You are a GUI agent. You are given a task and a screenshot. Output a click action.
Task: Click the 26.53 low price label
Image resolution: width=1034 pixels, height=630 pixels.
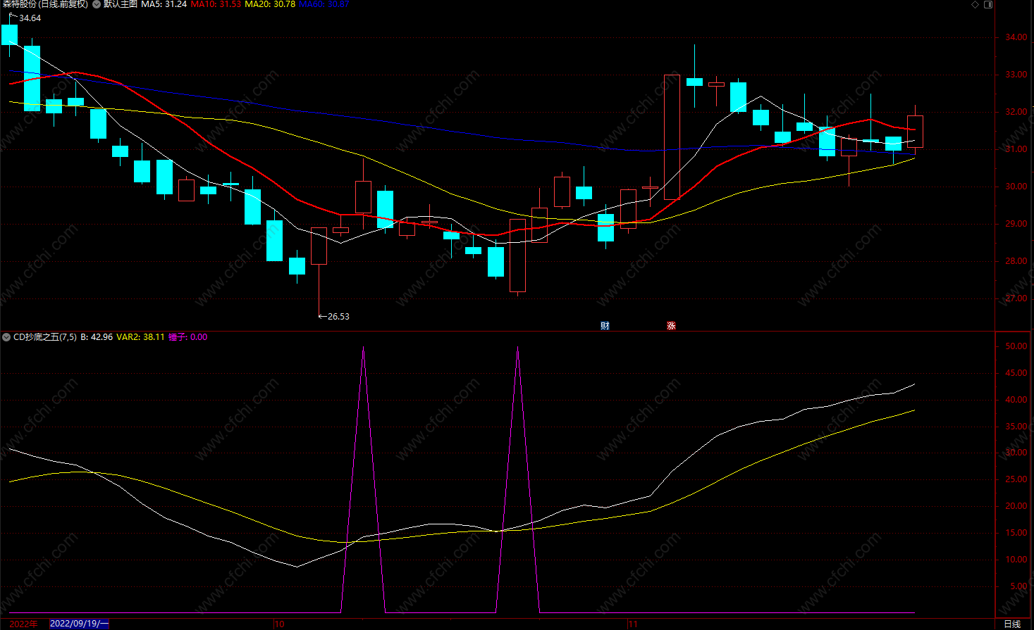pos(338,317)
